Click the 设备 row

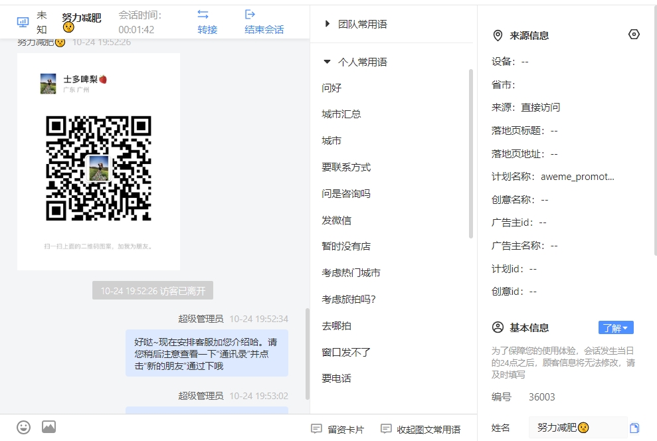click(510, 62)
